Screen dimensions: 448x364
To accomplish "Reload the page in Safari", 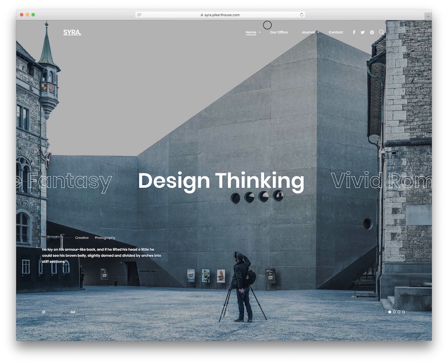I will (301, 15).
